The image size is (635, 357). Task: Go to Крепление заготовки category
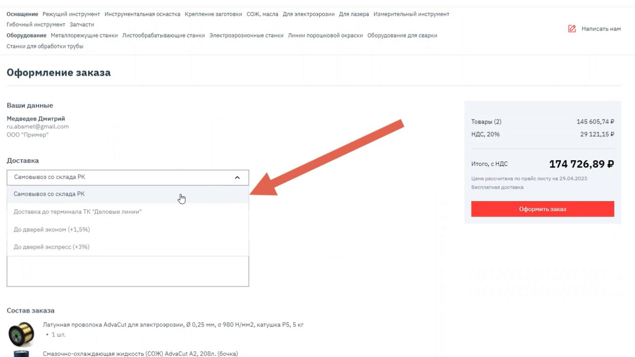point(213,14)
